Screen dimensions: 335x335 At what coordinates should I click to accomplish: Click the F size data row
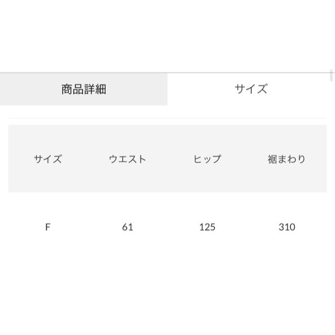click(x=167, y=227)
